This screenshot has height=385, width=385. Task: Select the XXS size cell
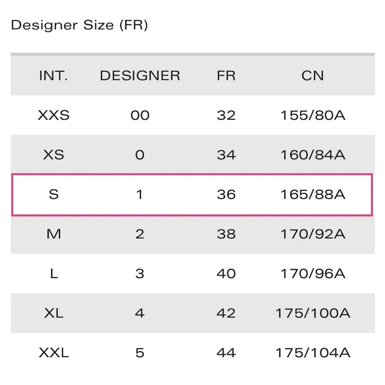pyautogui.click(x=54, y=115)
